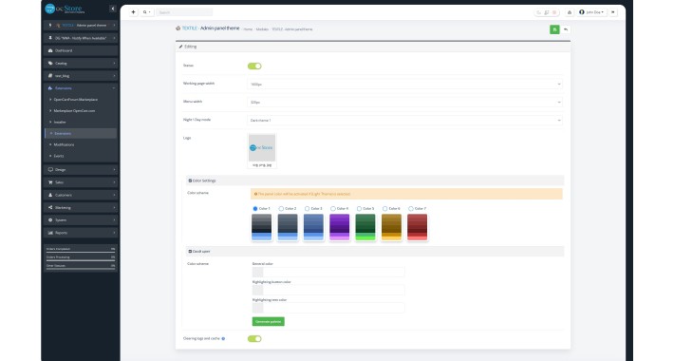Viewport: 674px width, 361px height.
Task: Open the Notify When Available sidebar shortcut
Action: click(x=81, y=38)
